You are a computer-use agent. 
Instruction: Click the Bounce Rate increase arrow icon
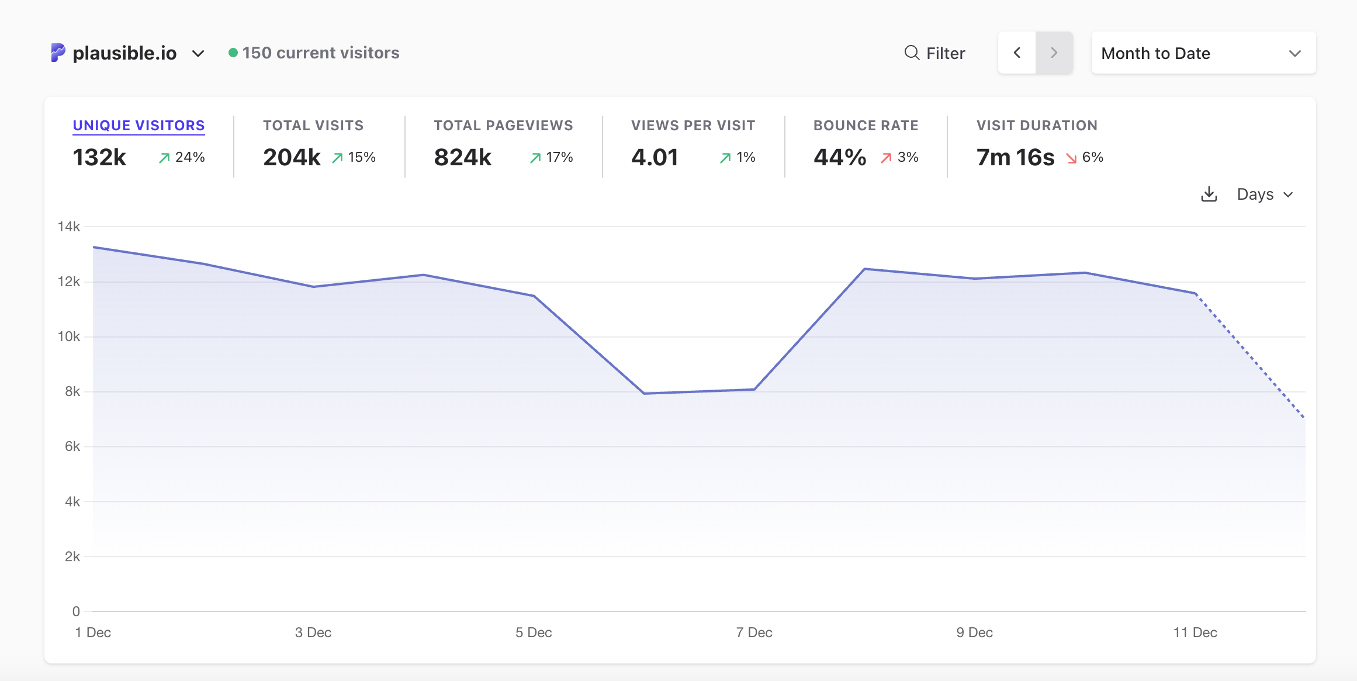(885, 157)
